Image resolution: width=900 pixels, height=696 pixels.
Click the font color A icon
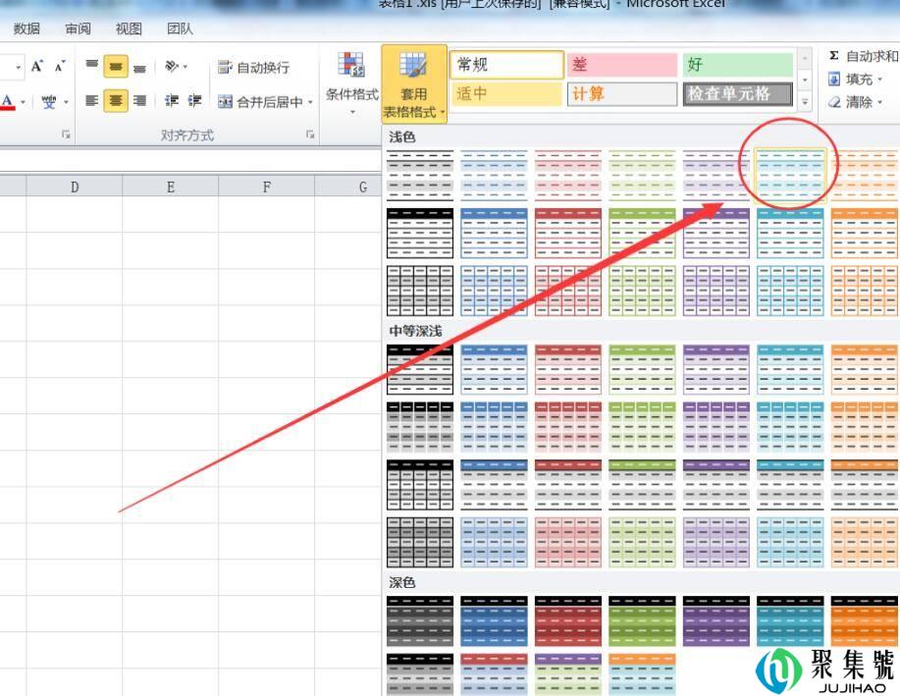point(8,101)
